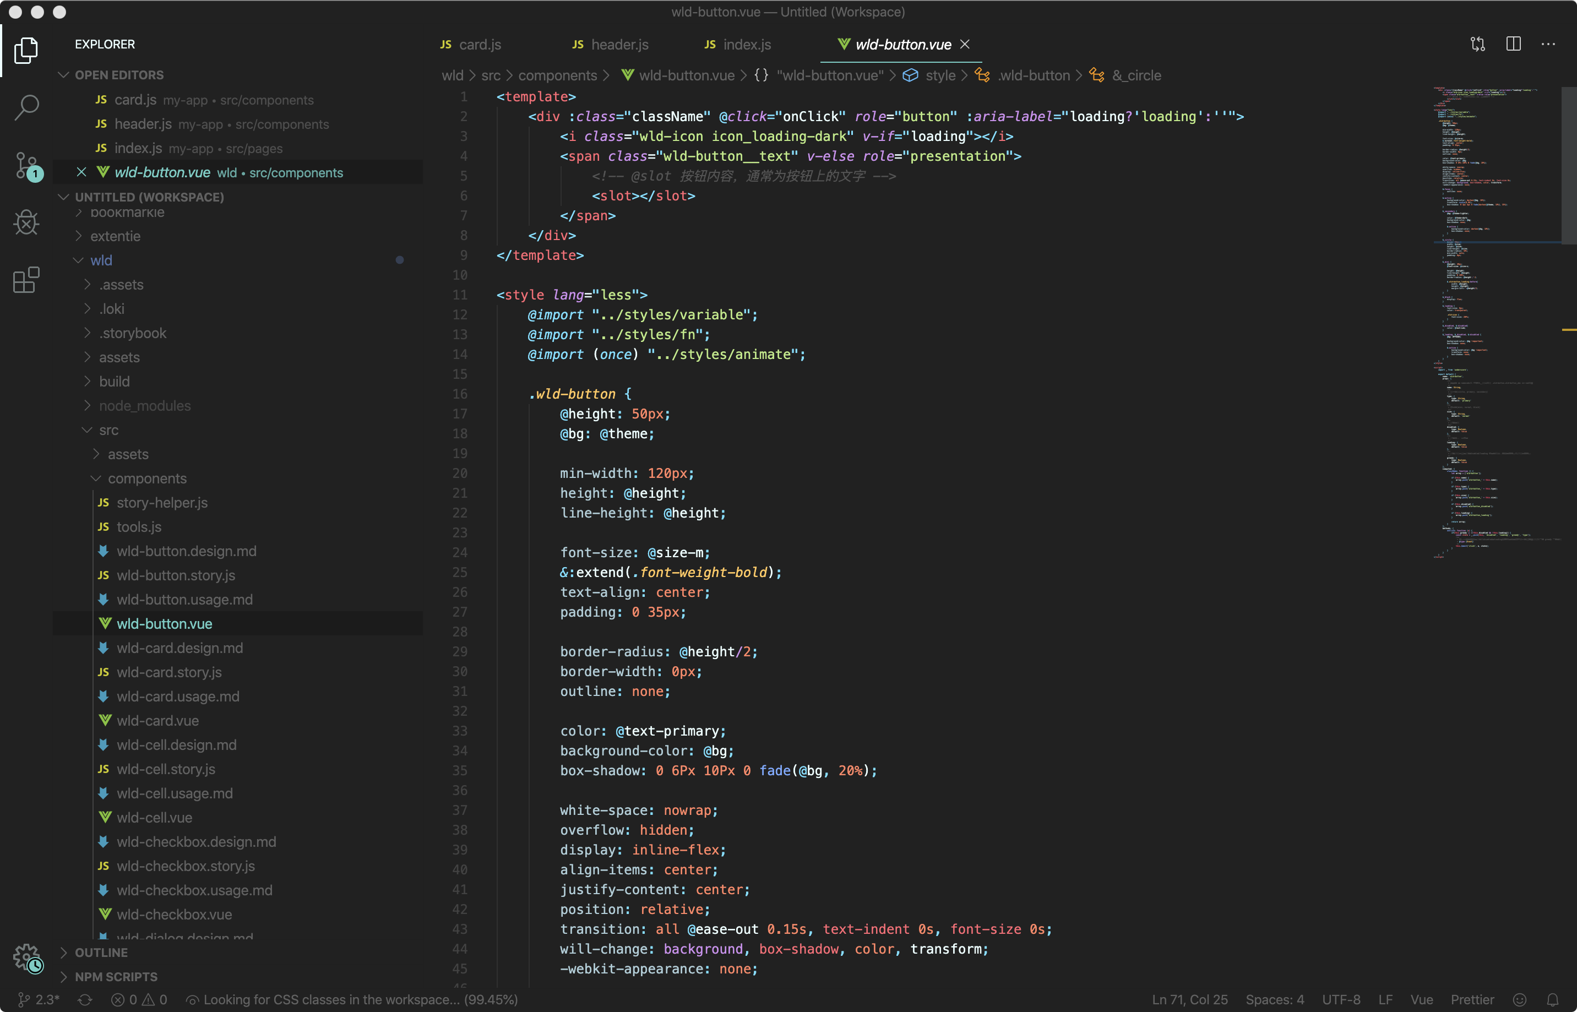
Task: Switch to the index.js tab
Action: [x=747, y=45]
